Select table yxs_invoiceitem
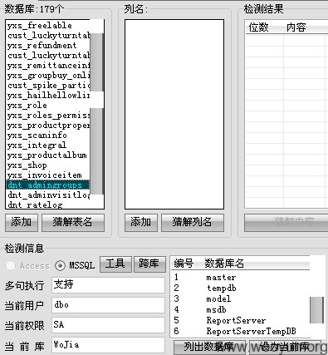This screenshot has width=328, height=355. click(x=45, y=175)
